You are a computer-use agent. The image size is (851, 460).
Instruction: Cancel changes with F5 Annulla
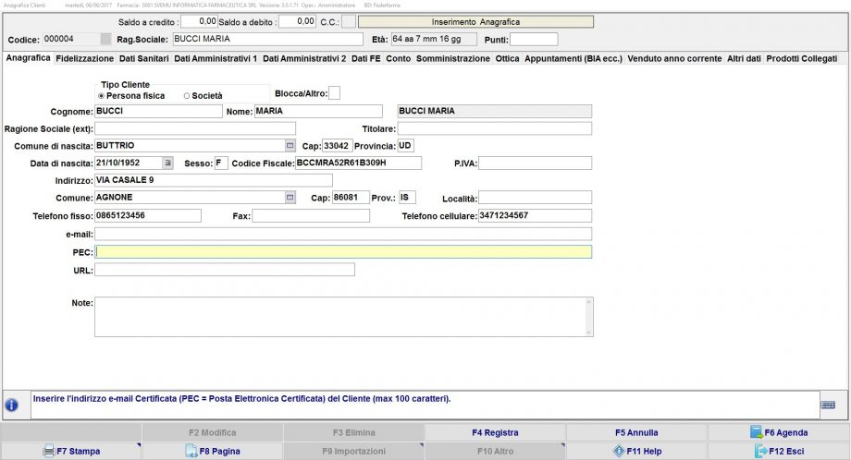coord(636,432)
